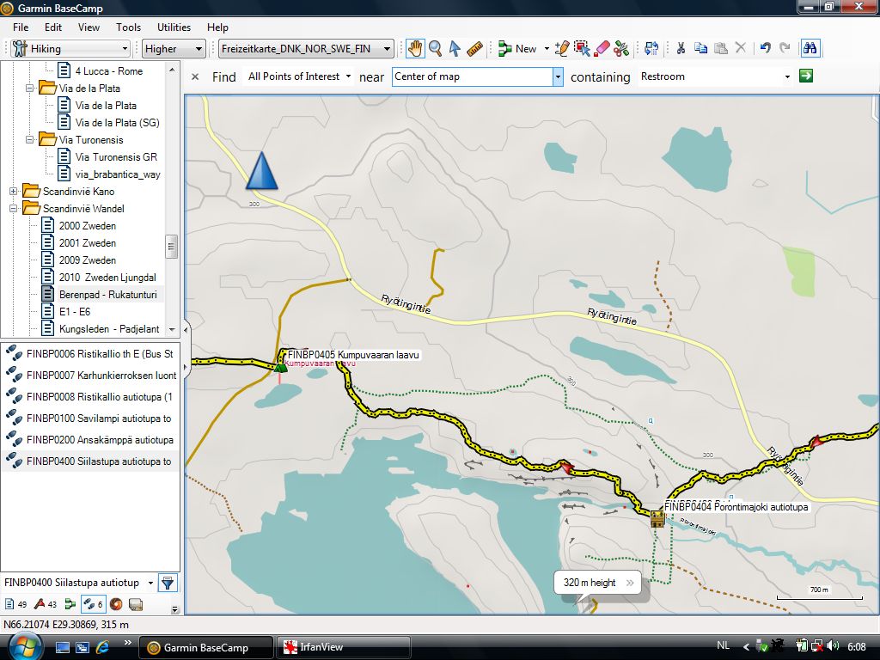Image resolution: width=880 pixels, height=660 pixels.
Task: Expand the Scandinvië Kano folder
Action: [x=14, y=192]
